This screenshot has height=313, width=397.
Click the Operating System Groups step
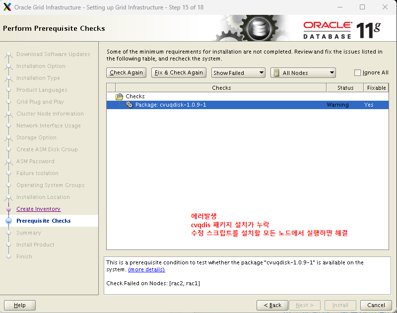pos(51,185)
